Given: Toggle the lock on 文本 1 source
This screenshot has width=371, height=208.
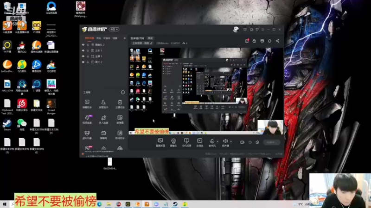Looking at the screenshot, I should [x=88, y=50].
